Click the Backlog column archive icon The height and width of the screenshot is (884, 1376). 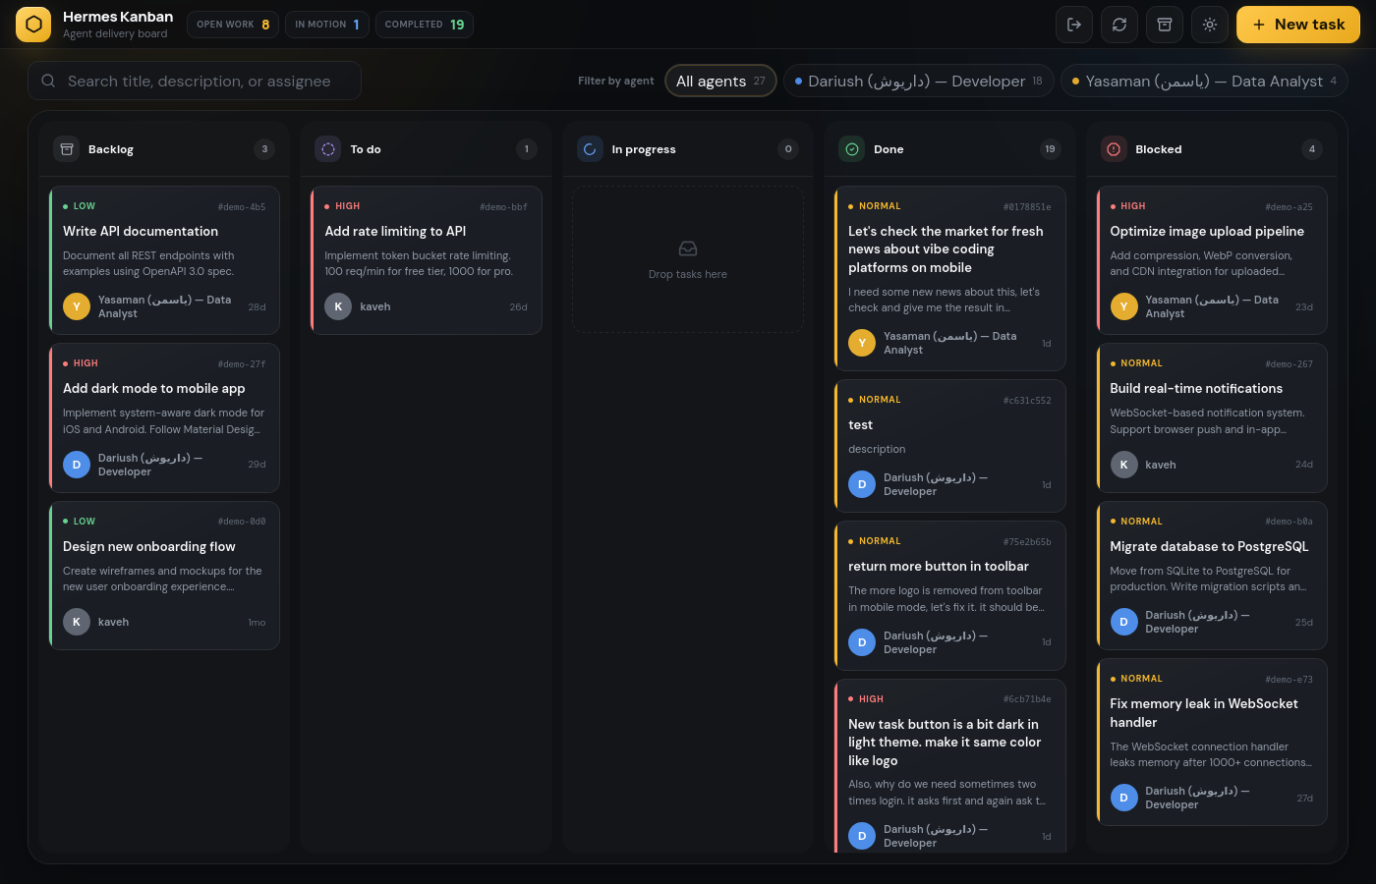[x=67, y=149]
